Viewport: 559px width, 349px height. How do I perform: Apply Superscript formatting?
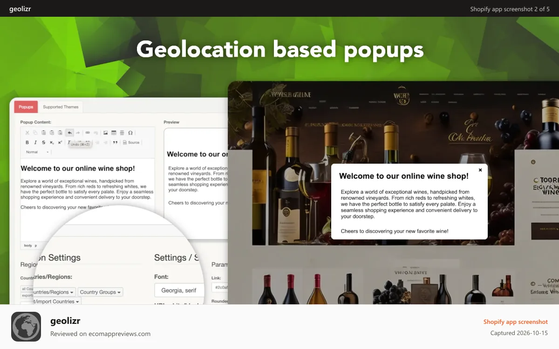click(60, 142)
